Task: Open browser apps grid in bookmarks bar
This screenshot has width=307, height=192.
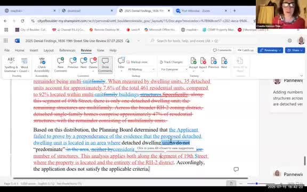Action: coord(6,30)
